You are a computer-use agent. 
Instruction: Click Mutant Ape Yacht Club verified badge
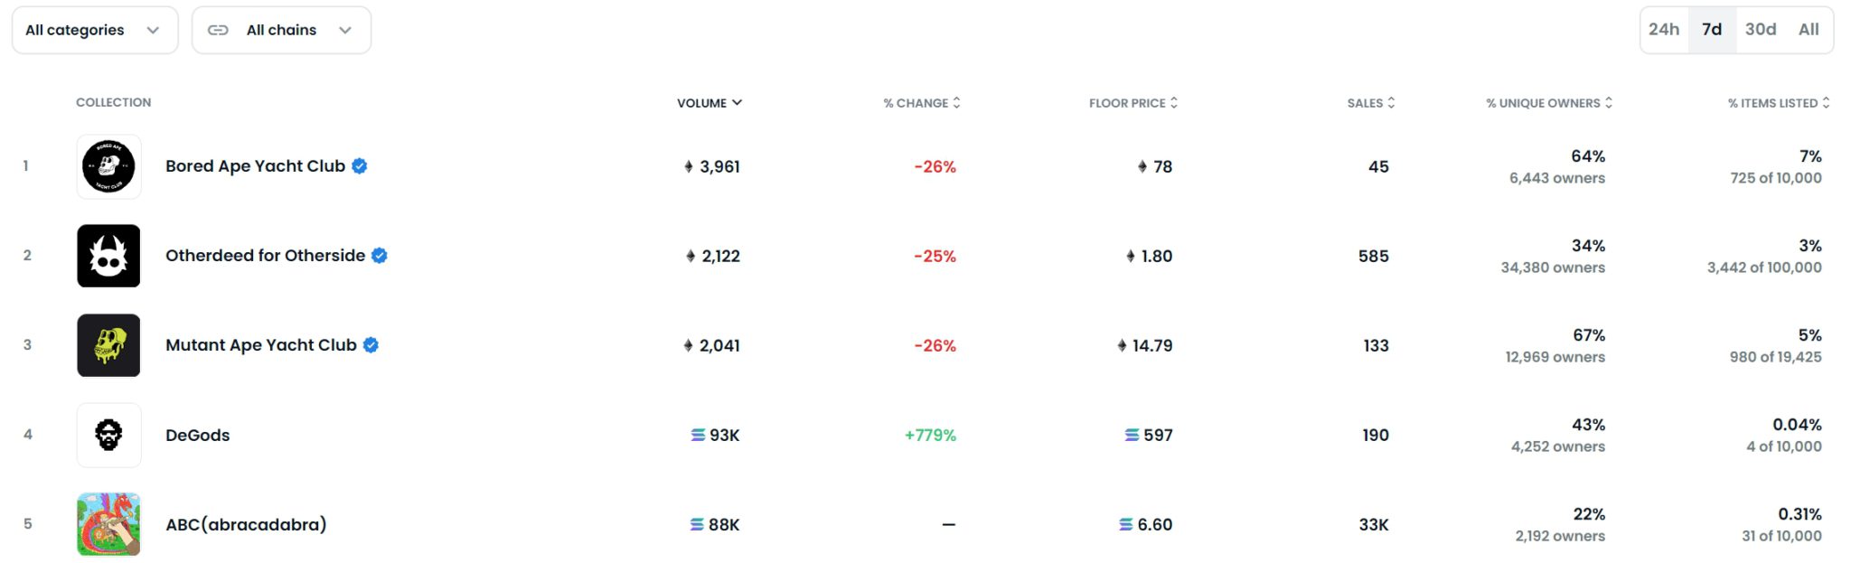[x=371, y=345]
